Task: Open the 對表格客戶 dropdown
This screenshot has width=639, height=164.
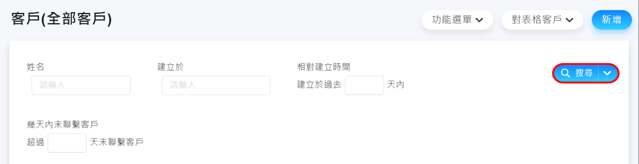Action: click(x=537, y=20)
